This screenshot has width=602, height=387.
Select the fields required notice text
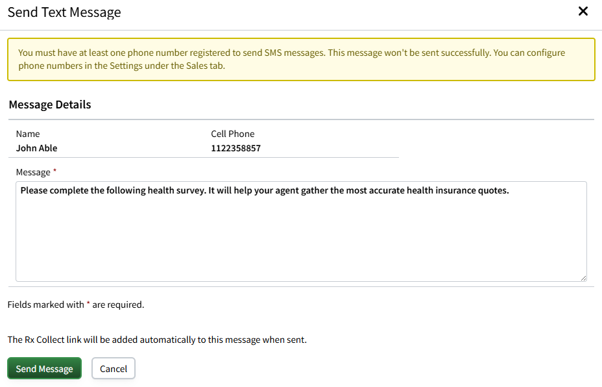(75, 304)
